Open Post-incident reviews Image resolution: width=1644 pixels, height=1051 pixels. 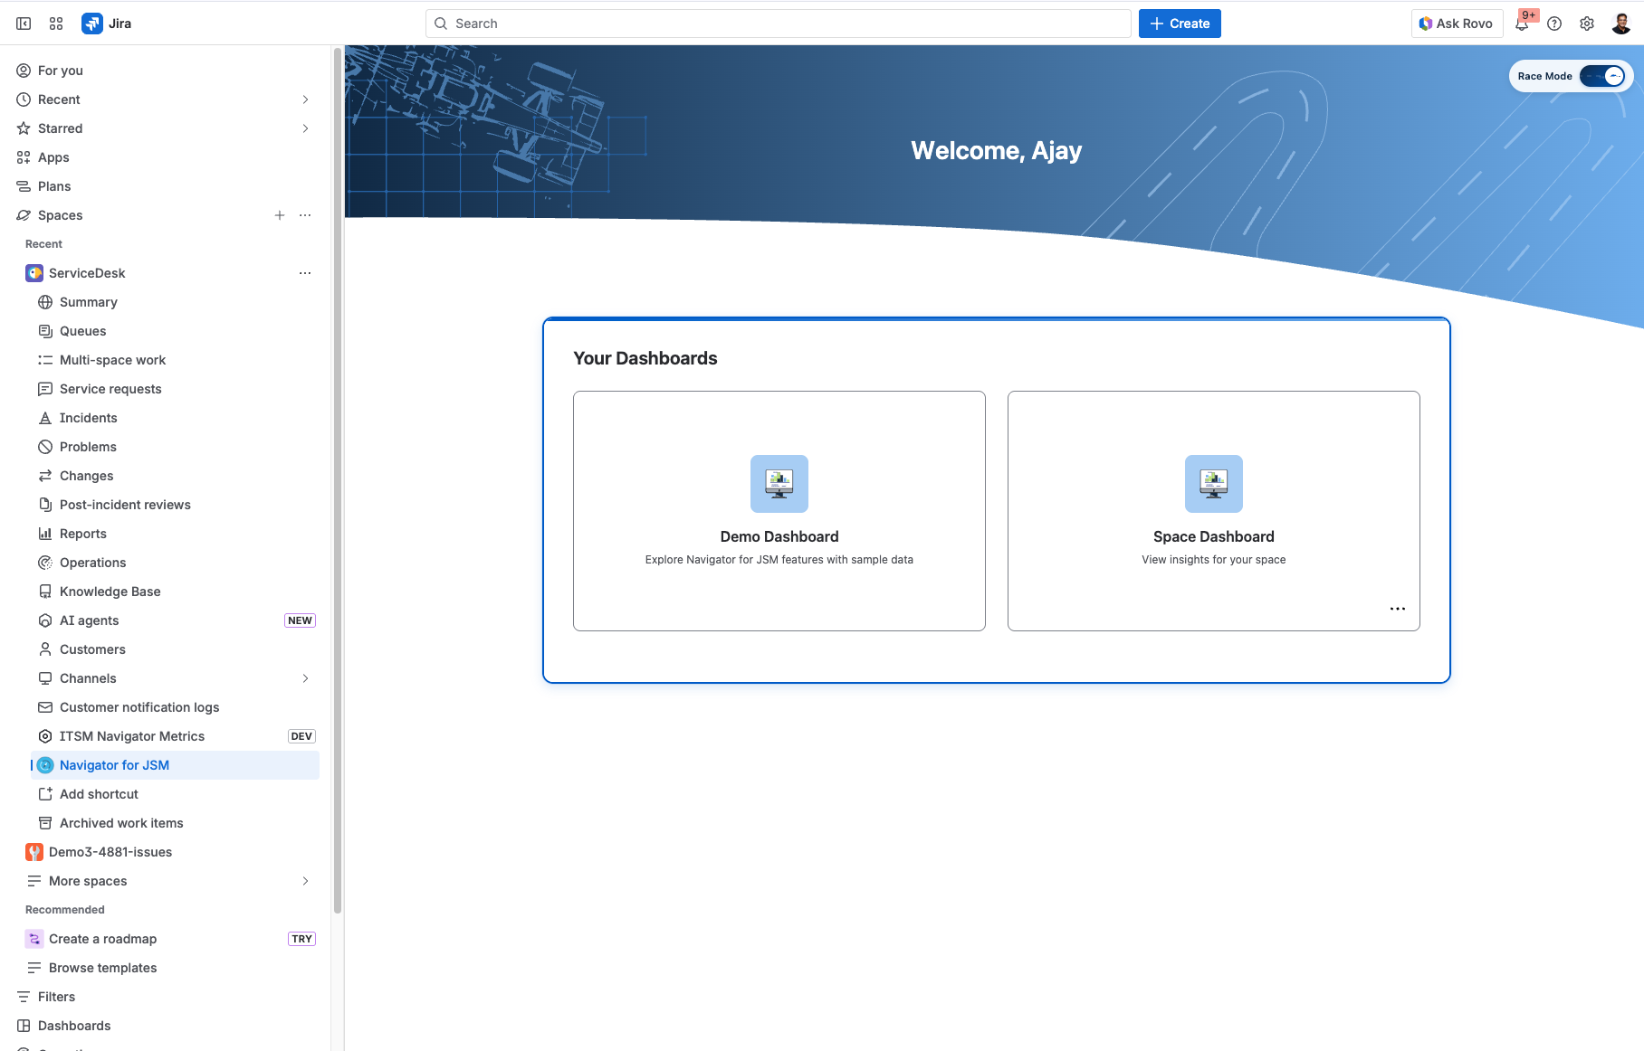pos(176,505)
